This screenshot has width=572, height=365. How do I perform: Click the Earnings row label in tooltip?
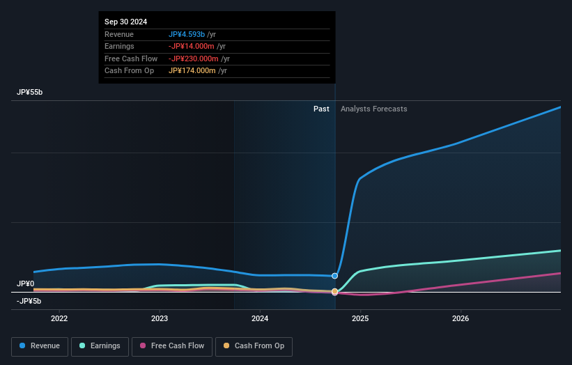119,46
